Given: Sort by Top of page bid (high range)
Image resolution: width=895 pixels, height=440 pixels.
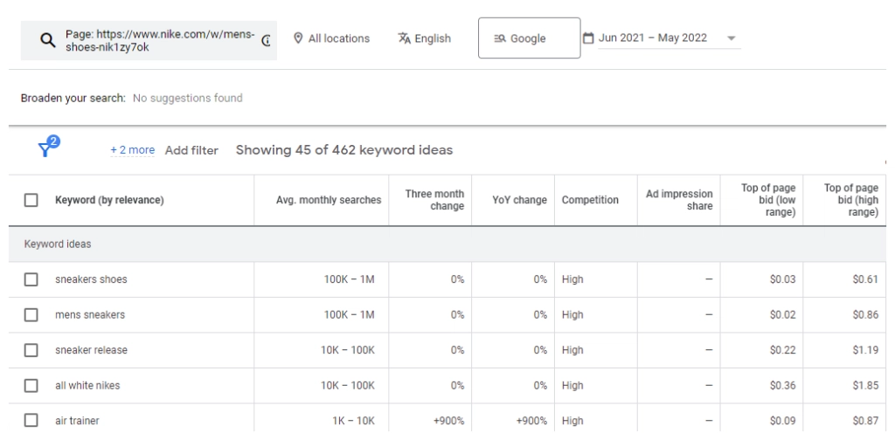Looking at the screenshot, I should pos(851,200).
